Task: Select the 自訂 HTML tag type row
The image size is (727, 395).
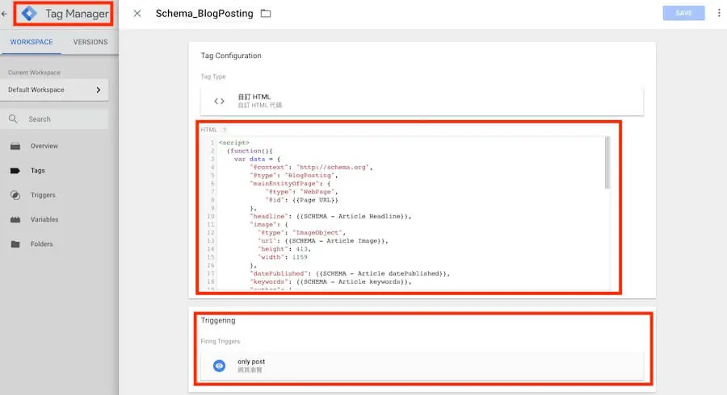Action: coord(422,101)
